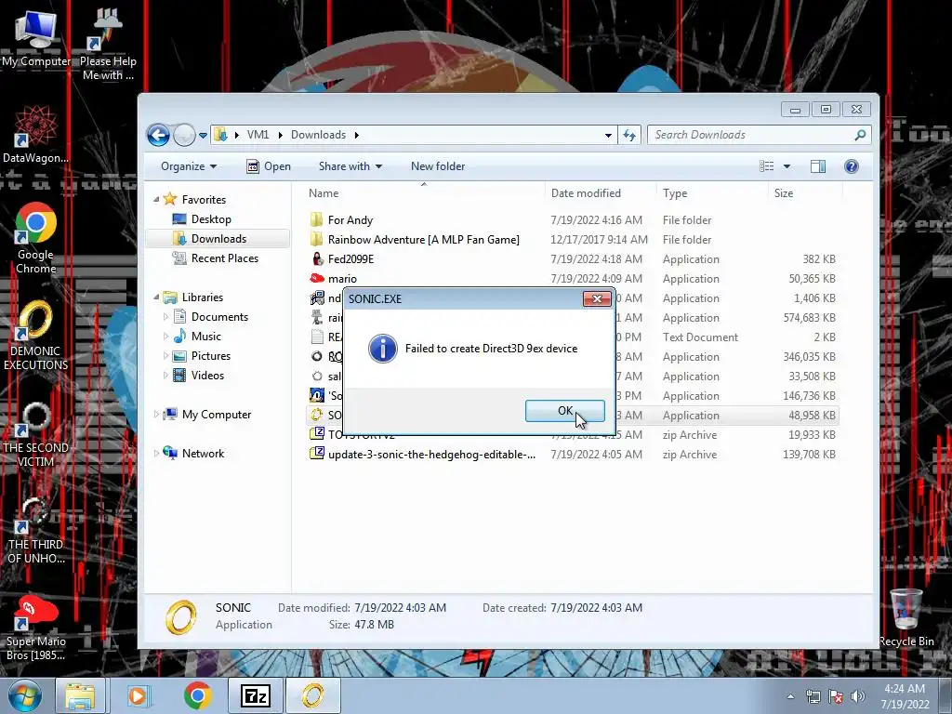Sort files by Size column header

click(783, 193)
